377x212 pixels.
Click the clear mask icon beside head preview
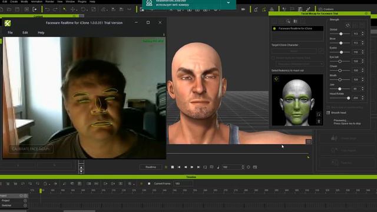click(319, 121)
